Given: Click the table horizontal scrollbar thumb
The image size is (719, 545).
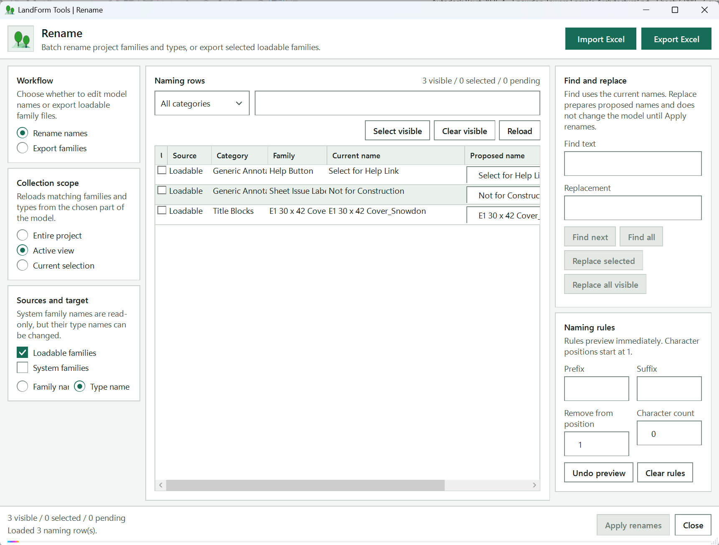Looking at the screenshot, I should (x=305, y=485).
